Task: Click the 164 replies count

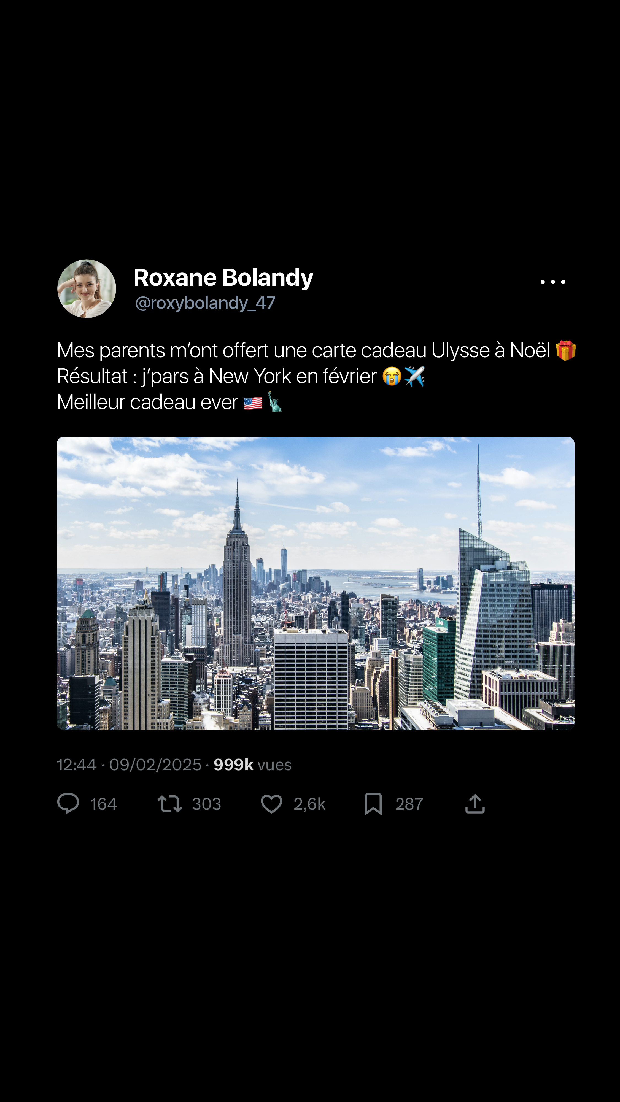Action: 104,804
